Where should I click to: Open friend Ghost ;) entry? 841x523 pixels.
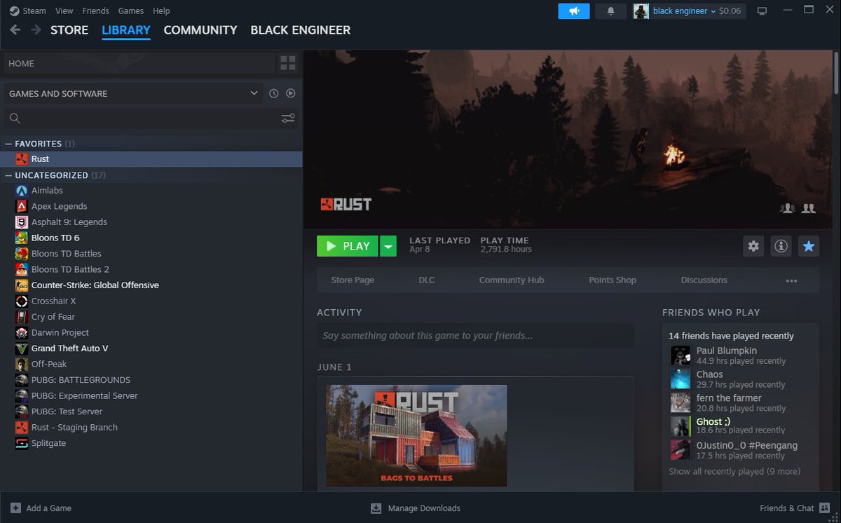pos(741,426)
